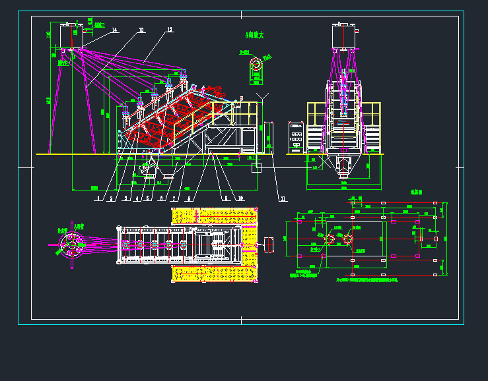This screenshot has height=381, width=488.
Task: Select callout number 8 label
Action: coord(189,198)
